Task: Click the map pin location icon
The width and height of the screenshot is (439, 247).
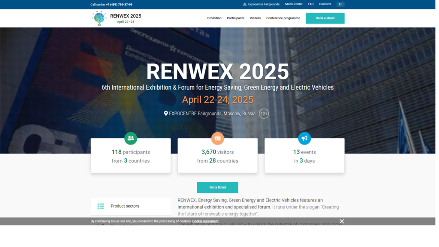Action: pyautogui.click(x=166, y=113)
